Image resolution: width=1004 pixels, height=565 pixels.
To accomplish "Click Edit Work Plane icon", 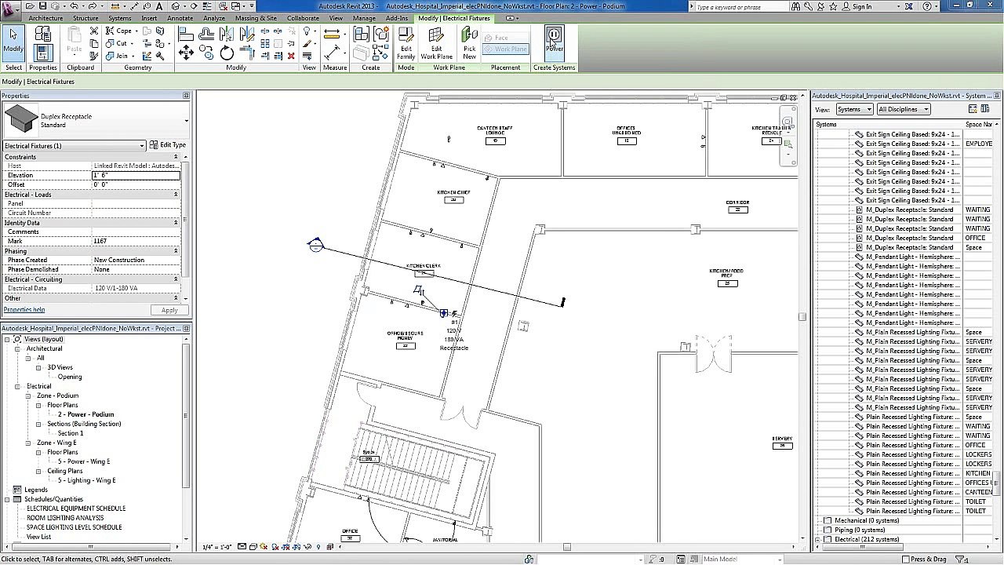I will (x=436, y=44).
